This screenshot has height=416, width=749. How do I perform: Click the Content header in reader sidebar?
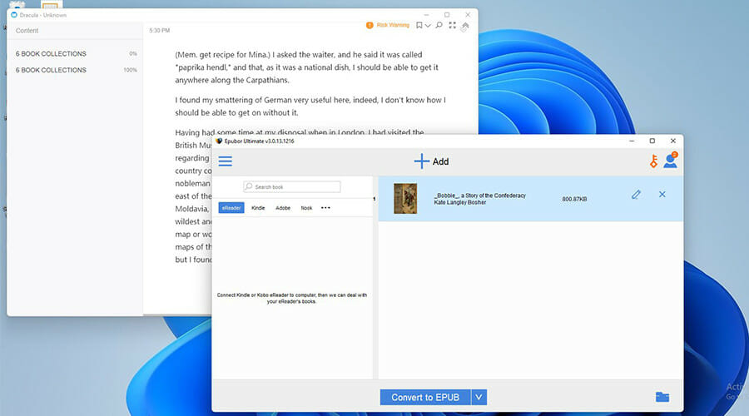(x=27, y=31)
